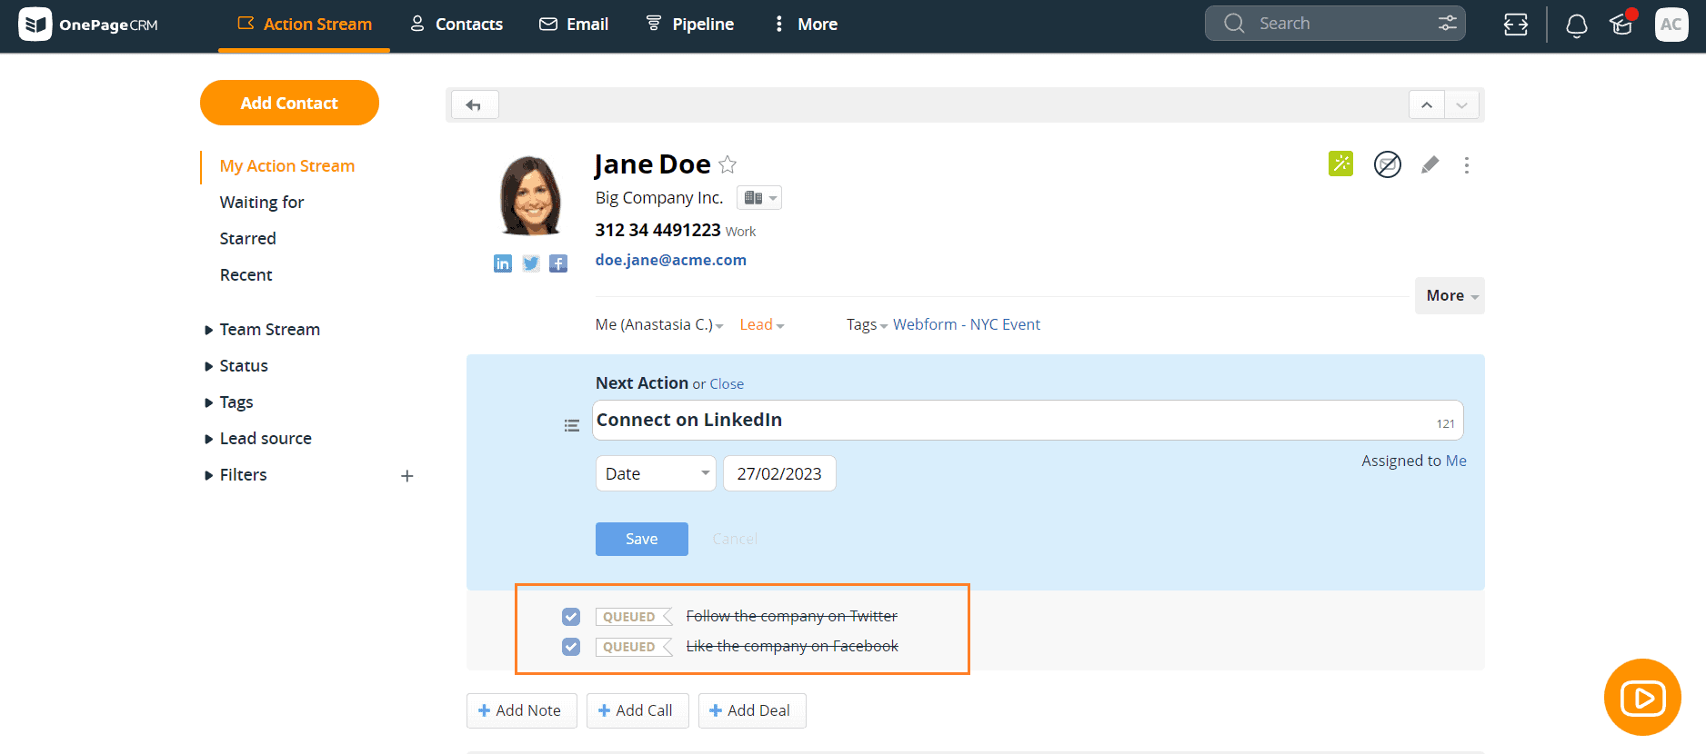Click email doe.jane@acme.com
Screen dimensions: 1706x754
pyautogui.click(x=671, y=260)
